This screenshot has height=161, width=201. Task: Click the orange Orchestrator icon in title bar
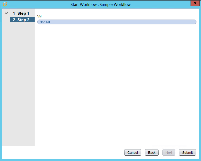pyautogui.click(x=4, y=4)
